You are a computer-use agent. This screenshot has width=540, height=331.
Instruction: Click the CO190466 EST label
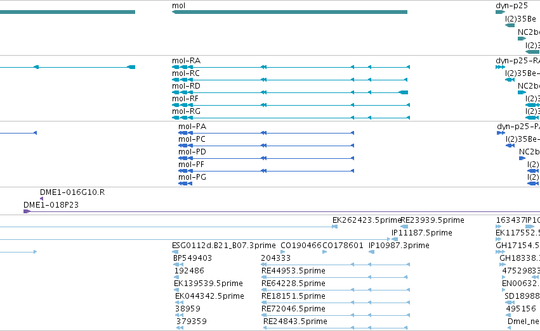click(x=301, y=246)
